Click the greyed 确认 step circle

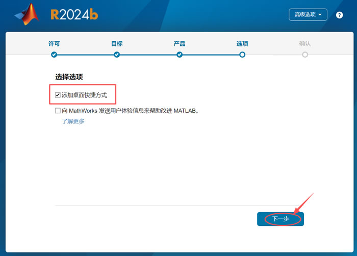(x=305, y=55)
